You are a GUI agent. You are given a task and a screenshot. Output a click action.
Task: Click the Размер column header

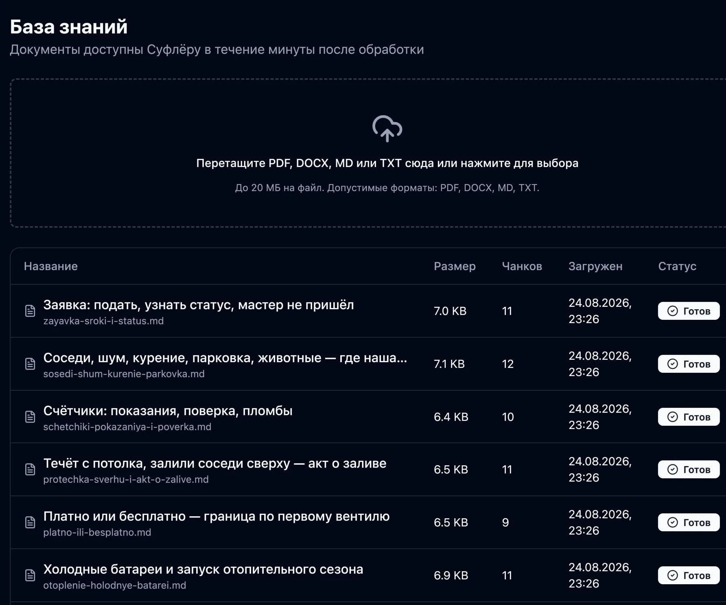coord(455,266)
